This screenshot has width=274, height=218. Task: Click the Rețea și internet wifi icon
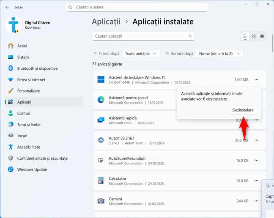click(x=11, y=79)
